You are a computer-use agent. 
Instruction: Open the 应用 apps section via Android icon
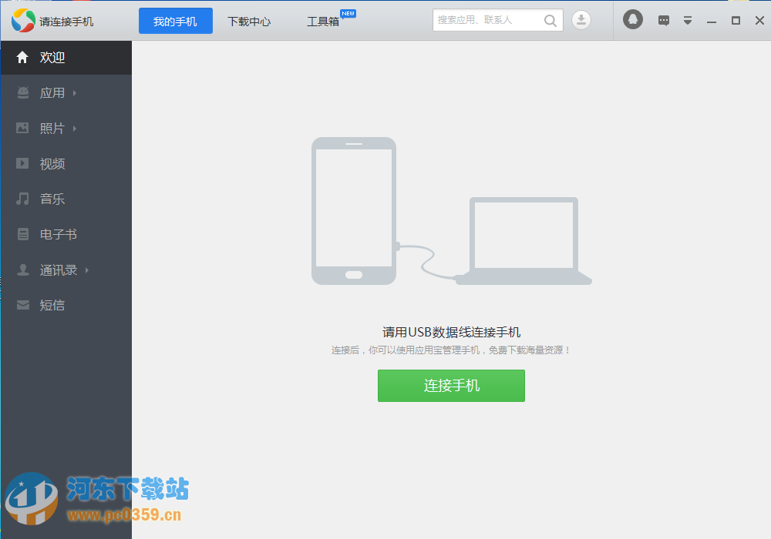tap(22, 92)
